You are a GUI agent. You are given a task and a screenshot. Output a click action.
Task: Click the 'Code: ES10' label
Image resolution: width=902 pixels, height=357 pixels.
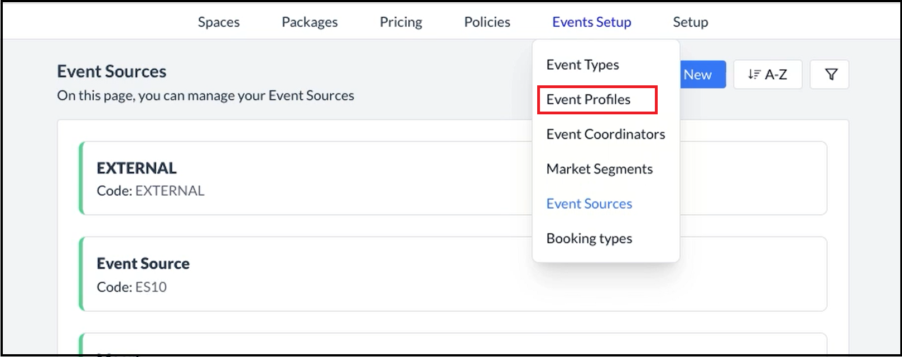(132, 287)
